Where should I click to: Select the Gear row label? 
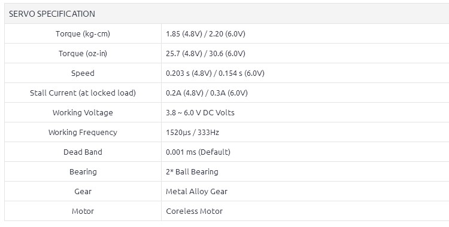tap(83, 191)
